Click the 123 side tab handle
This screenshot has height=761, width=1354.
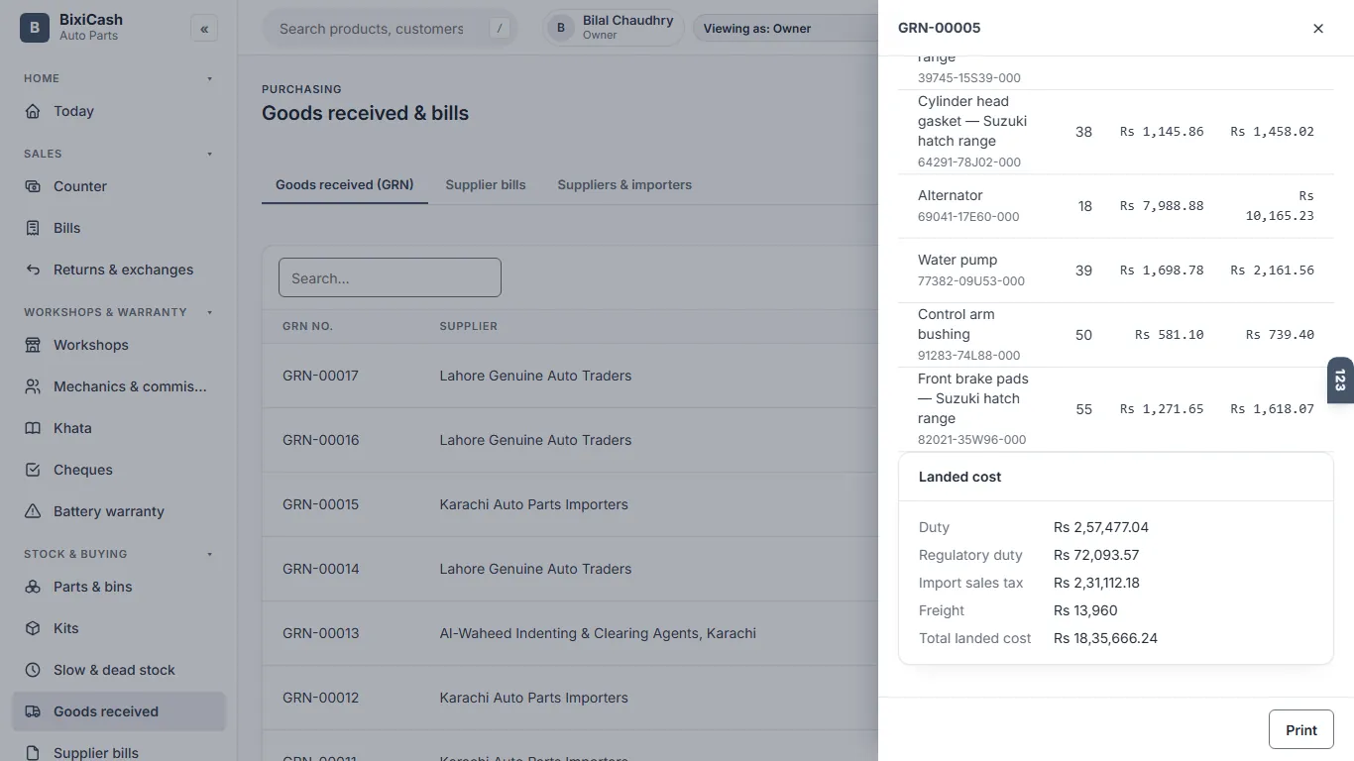1340,380
